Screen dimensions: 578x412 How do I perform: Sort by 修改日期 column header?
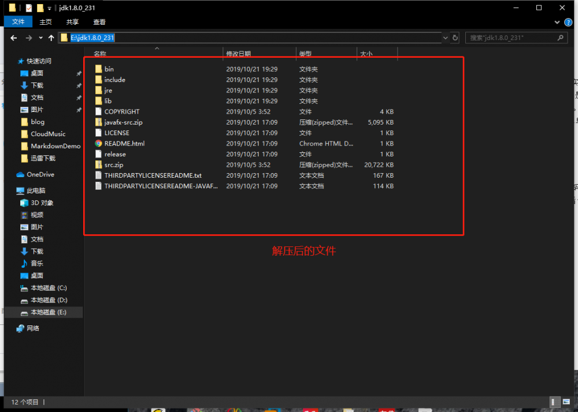click(239, 54)
